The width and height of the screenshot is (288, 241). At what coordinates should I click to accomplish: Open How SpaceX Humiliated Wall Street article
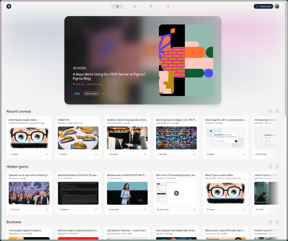(176, 231)
